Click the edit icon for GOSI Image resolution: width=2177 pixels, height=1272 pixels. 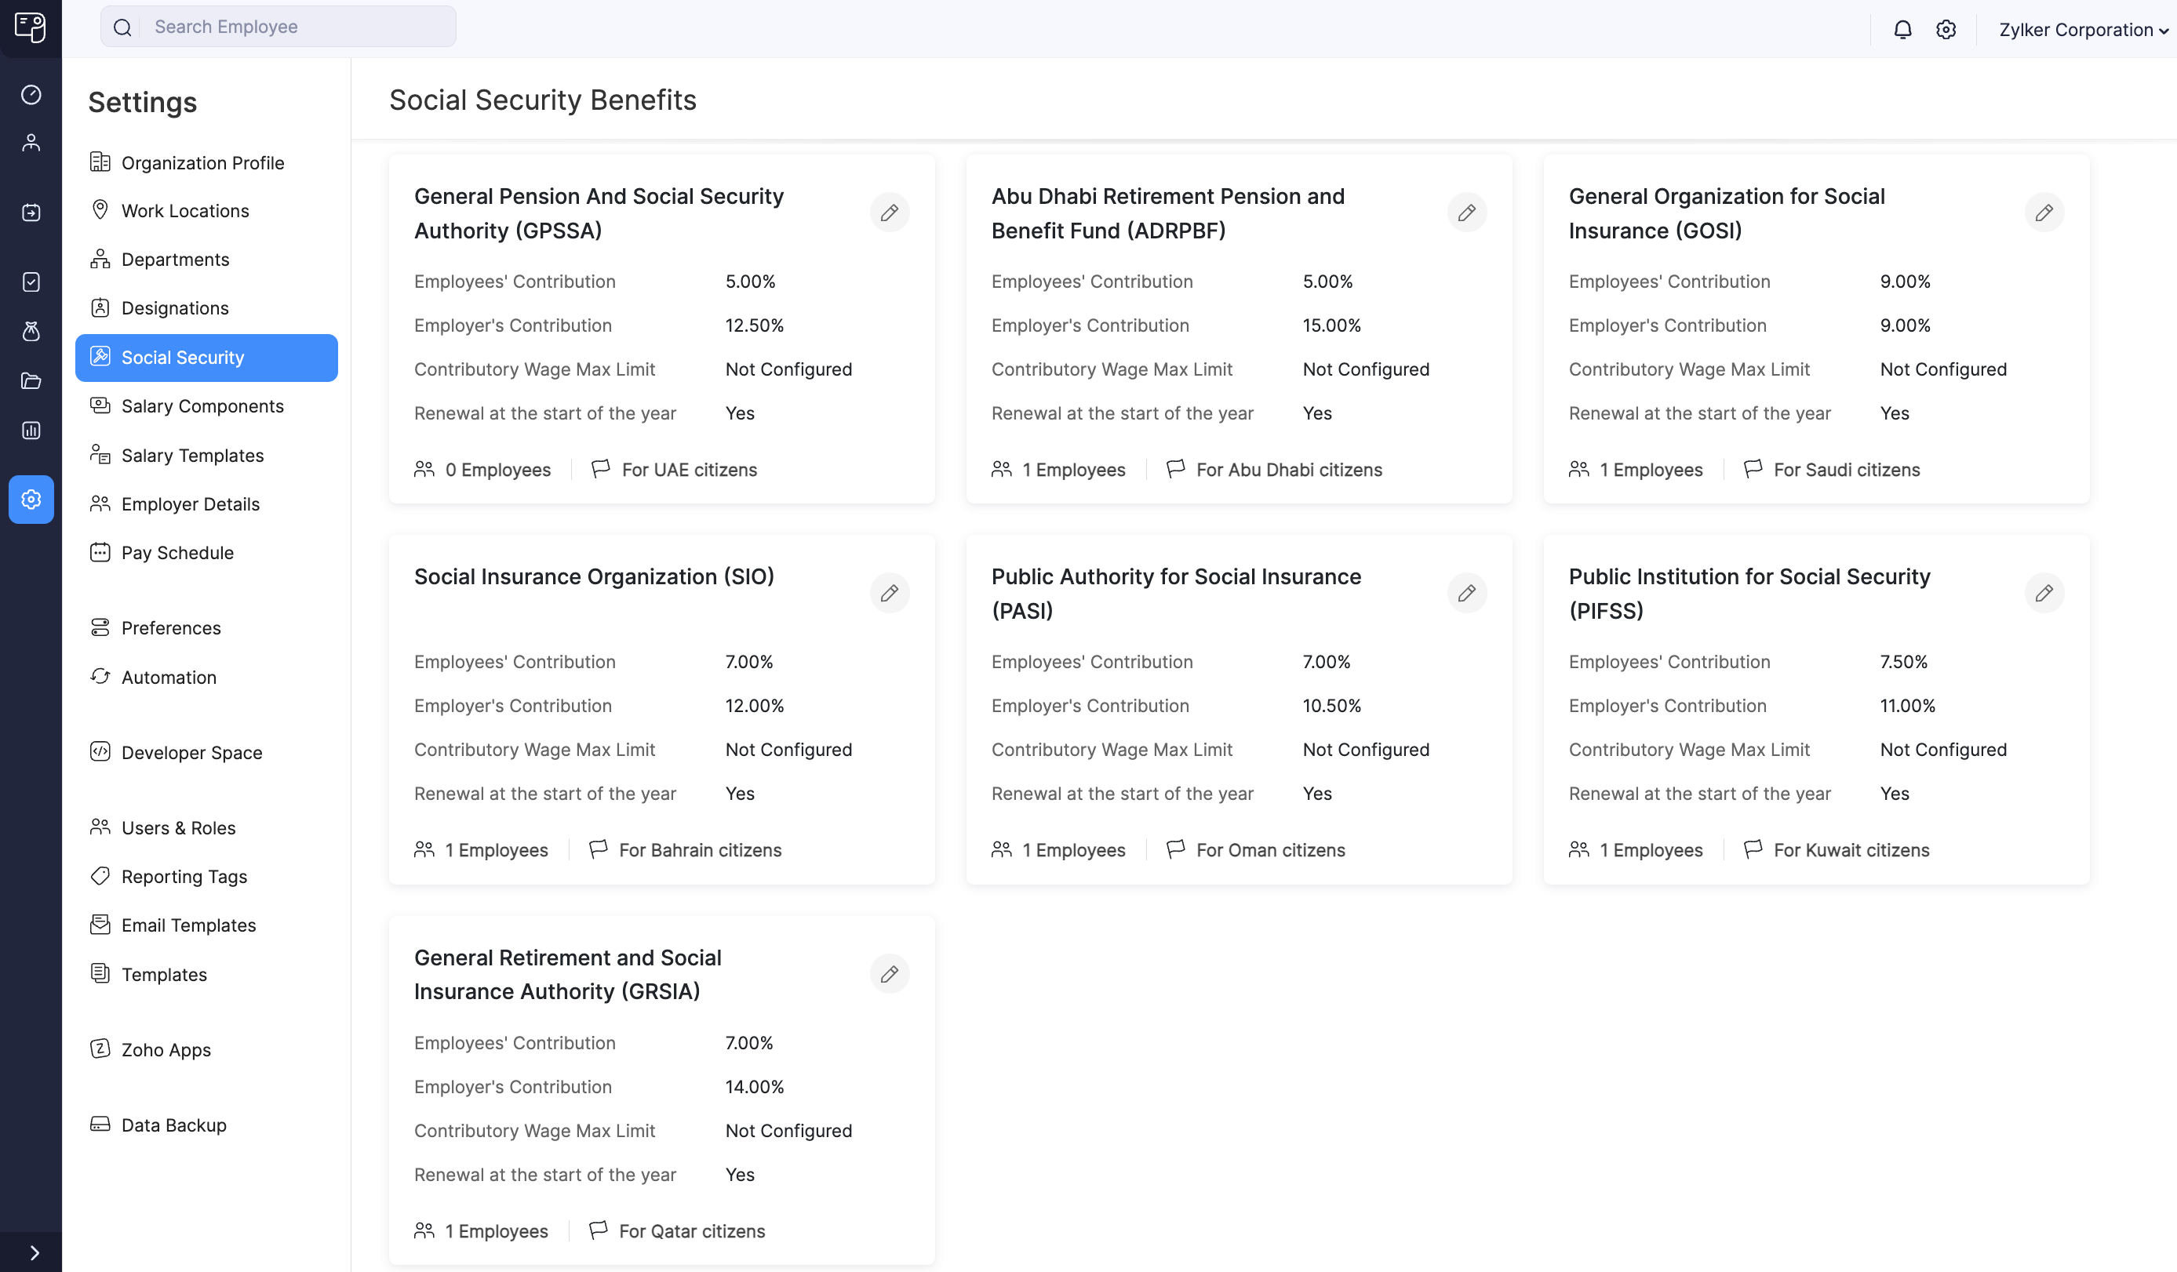tap(2044, 212)
